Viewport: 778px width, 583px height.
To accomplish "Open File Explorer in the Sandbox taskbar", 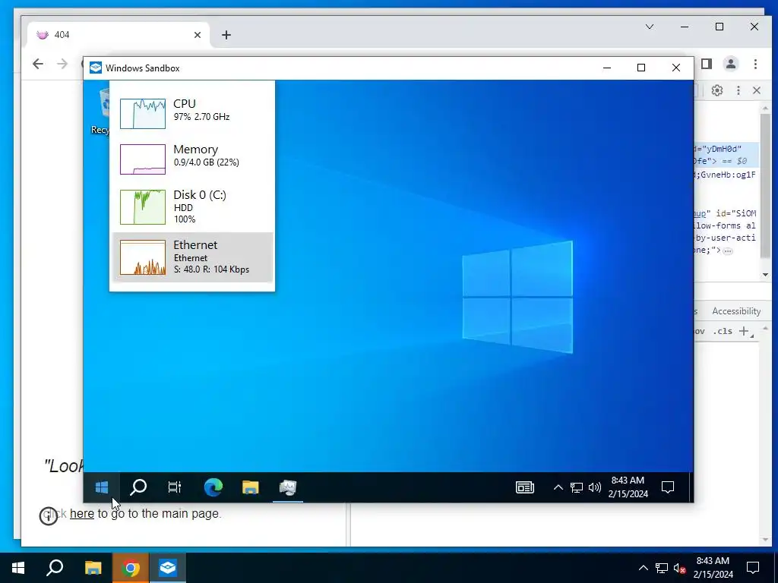I will pos(251,487).
